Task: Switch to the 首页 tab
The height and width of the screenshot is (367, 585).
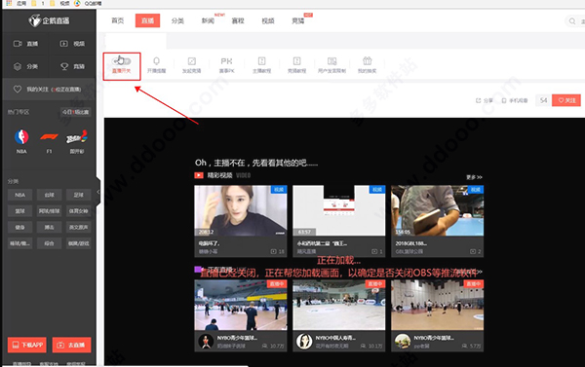Action: pos(118,20)
